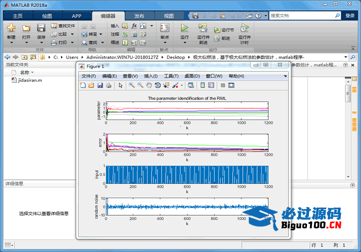
Task: Click the Open folder icon in ribbon
Action: (26, 28)
